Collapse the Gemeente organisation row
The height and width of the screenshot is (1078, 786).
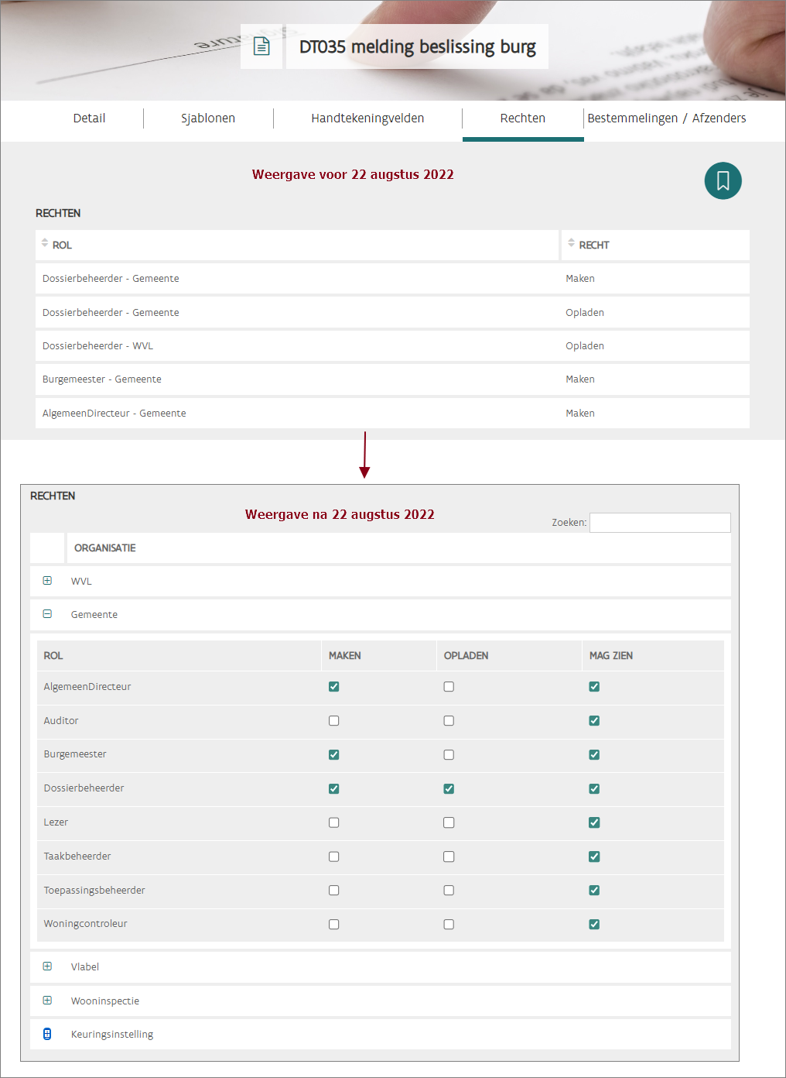47,614
